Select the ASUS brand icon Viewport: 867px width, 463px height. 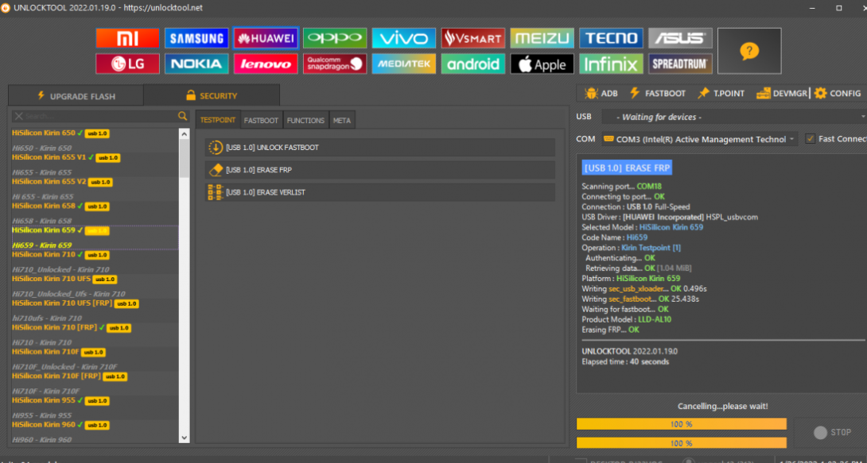[680, 38]
